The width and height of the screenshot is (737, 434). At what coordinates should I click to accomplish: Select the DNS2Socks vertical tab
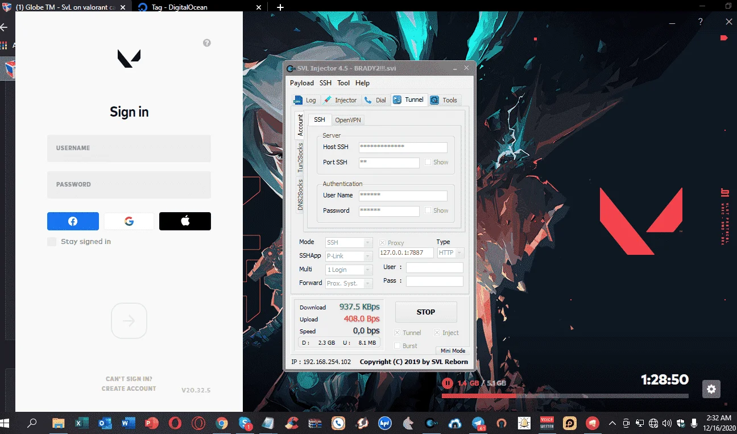pos(300,195)
